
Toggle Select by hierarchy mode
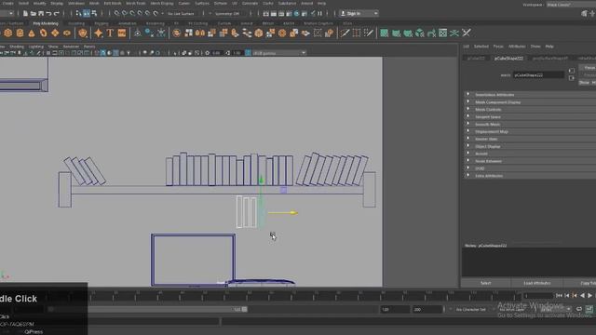tap(78, 13)
